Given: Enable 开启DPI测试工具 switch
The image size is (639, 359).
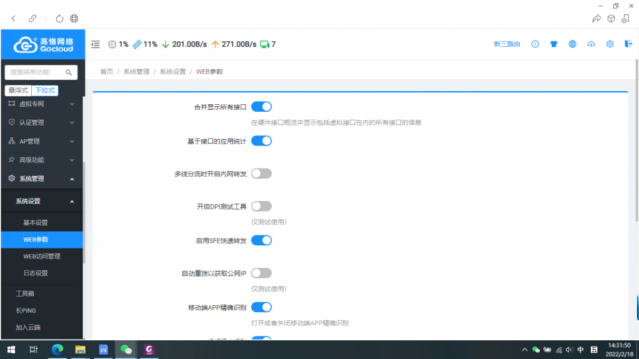Looking at the screenshot, I should 261,206.
